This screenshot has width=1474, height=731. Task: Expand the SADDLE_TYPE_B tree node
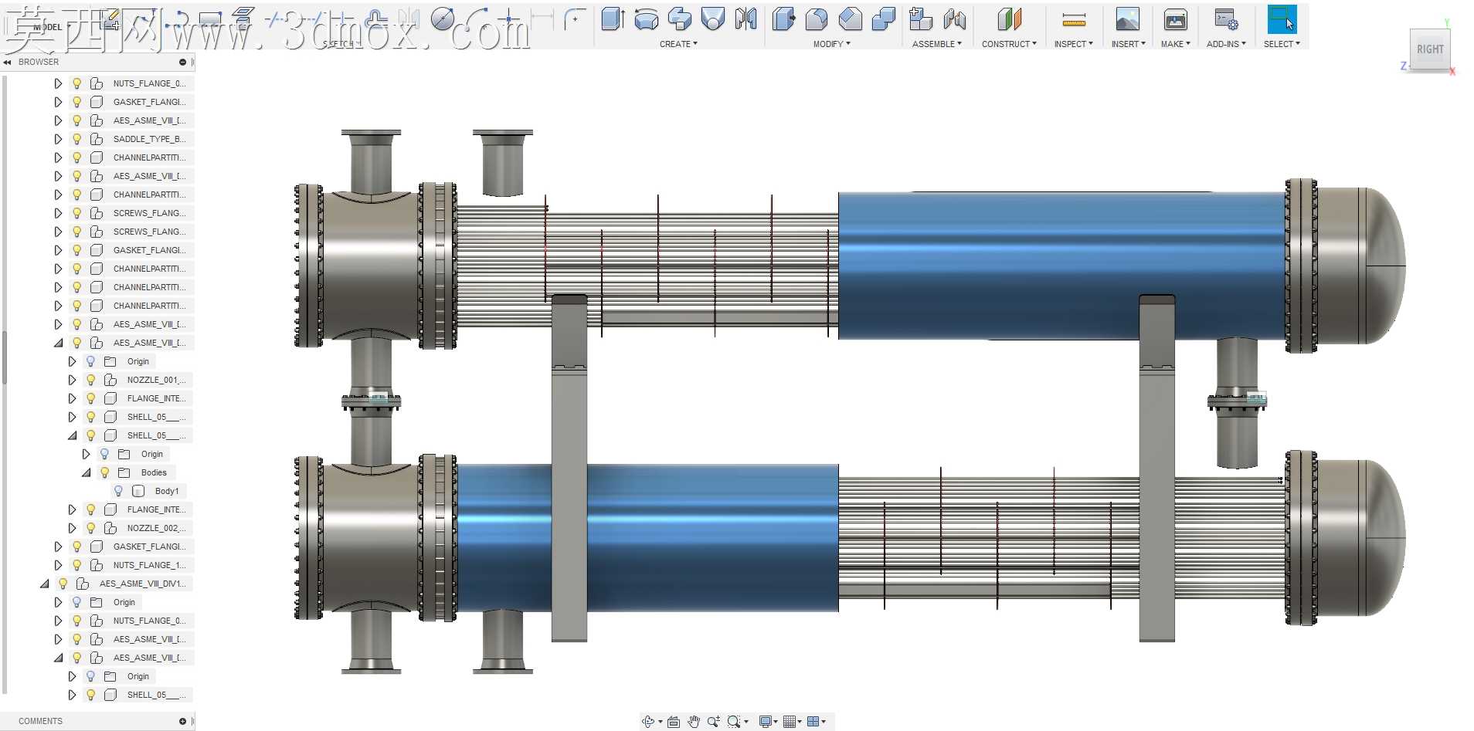point(58,139)
